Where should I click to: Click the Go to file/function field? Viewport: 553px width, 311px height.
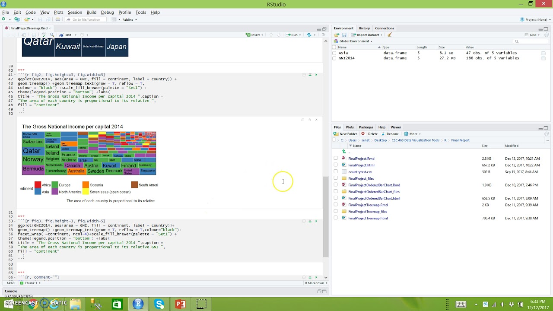[86, 19]
